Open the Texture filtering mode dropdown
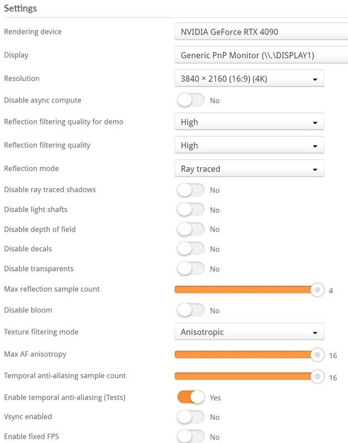The width and height of the screenshot is (348, 443). 249,332
